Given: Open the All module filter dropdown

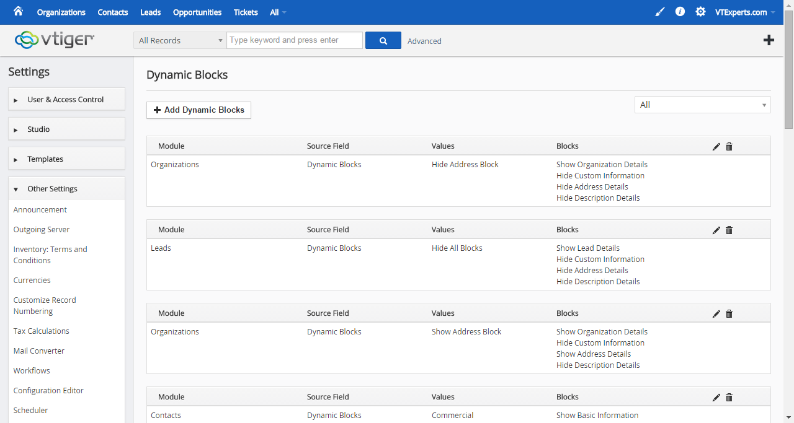Looking at the screenshot, I should click(702, 105).
